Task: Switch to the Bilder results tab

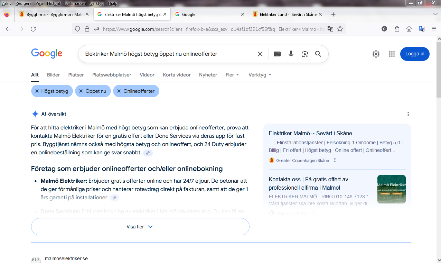Action: coord(54,75)
